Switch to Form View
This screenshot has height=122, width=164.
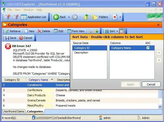76,31
